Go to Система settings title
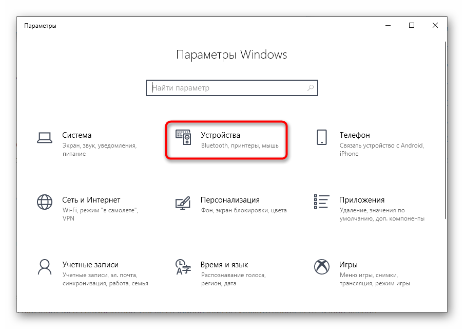The image size is (464, 329). point(76,135)
